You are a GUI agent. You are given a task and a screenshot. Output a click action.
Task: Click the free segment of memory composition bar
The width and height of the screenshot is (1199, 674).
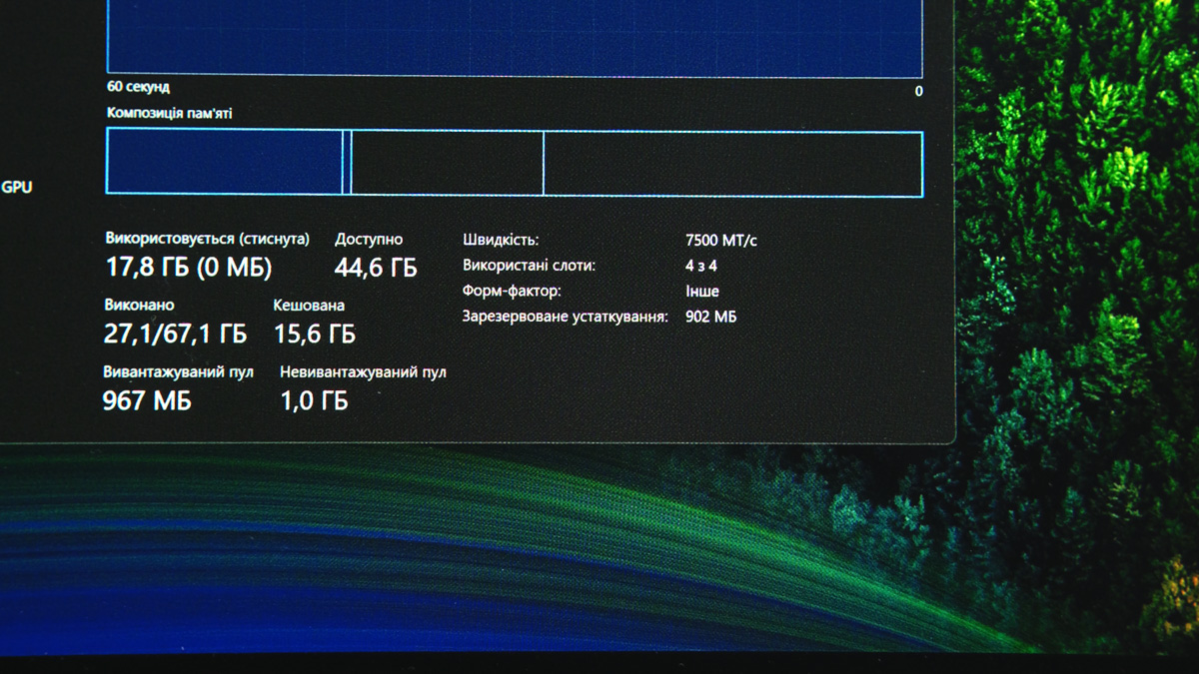tap(733, 163)
